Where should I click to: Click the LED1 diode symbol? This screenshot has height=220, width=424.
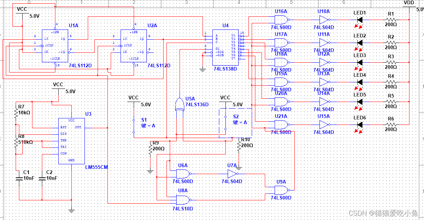(360, 20)
